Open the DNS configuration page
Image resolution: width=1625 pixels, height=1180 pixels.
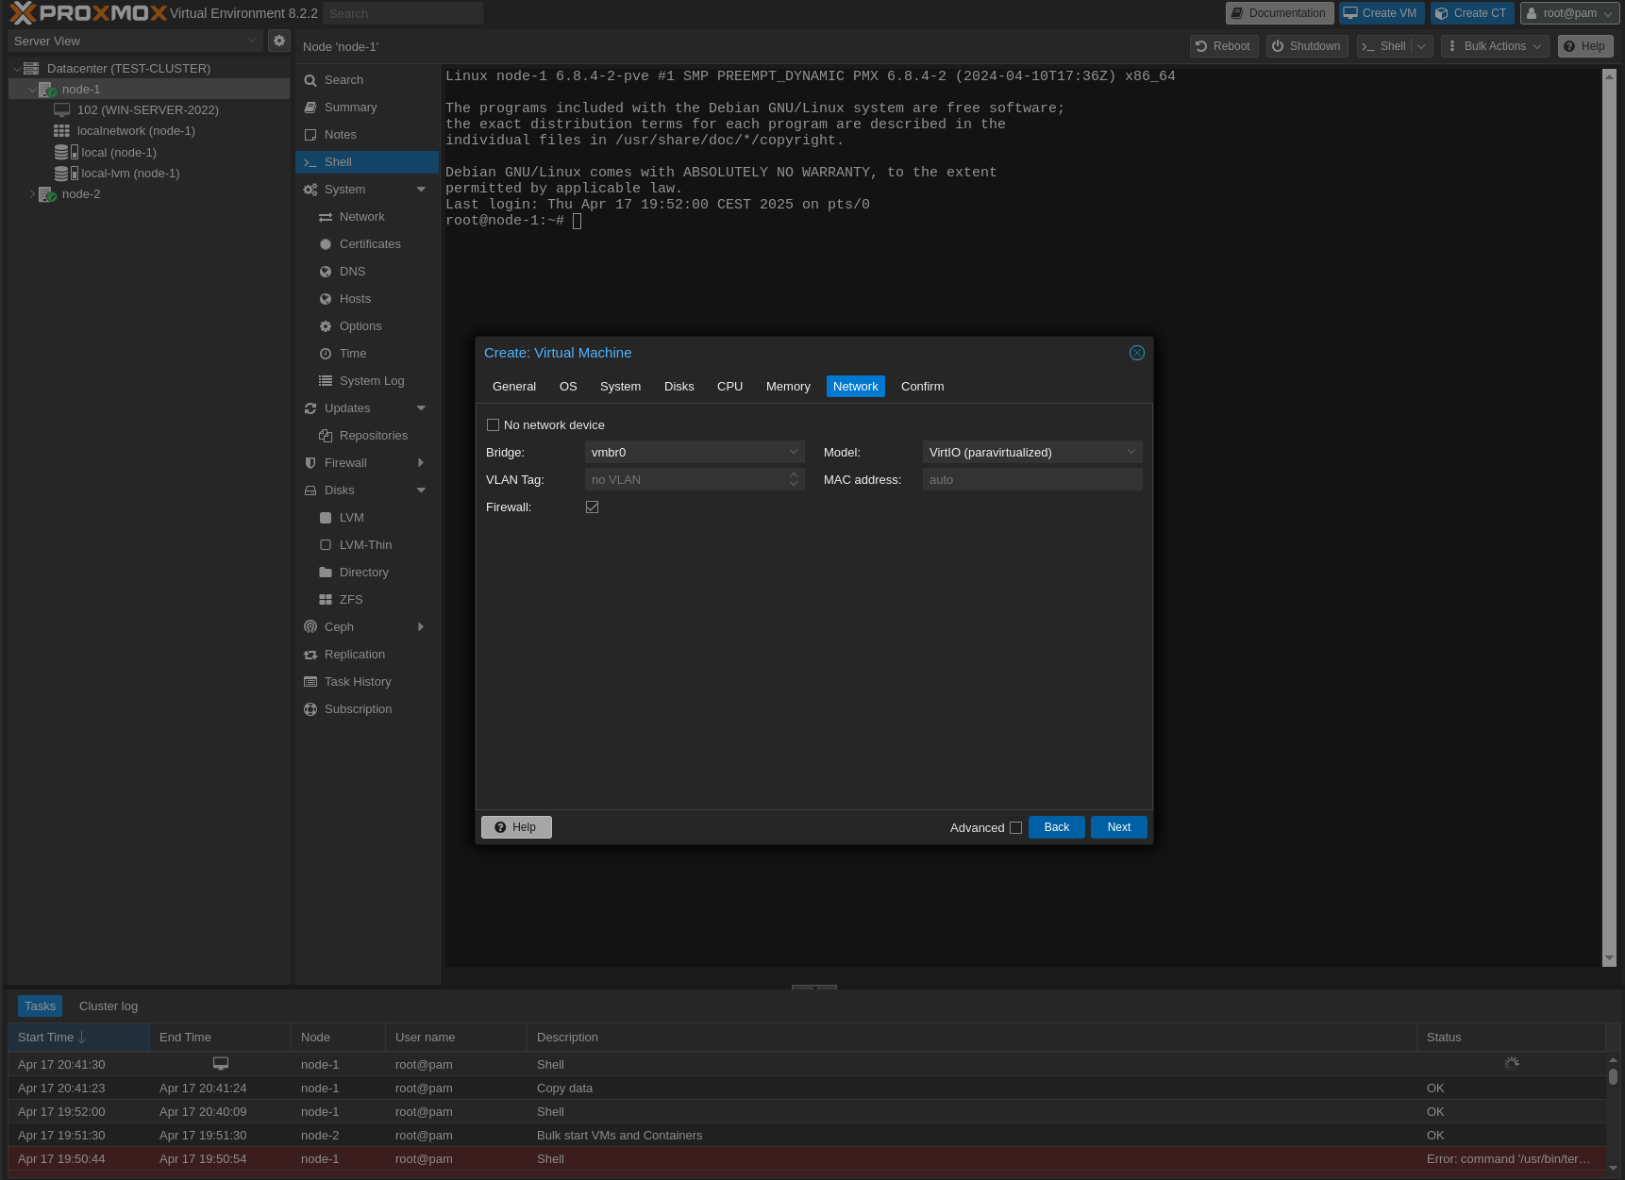point(351,271)
